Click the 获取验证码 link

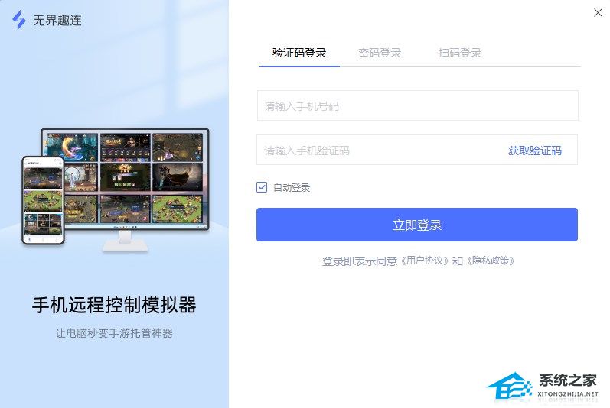[534, 151]
